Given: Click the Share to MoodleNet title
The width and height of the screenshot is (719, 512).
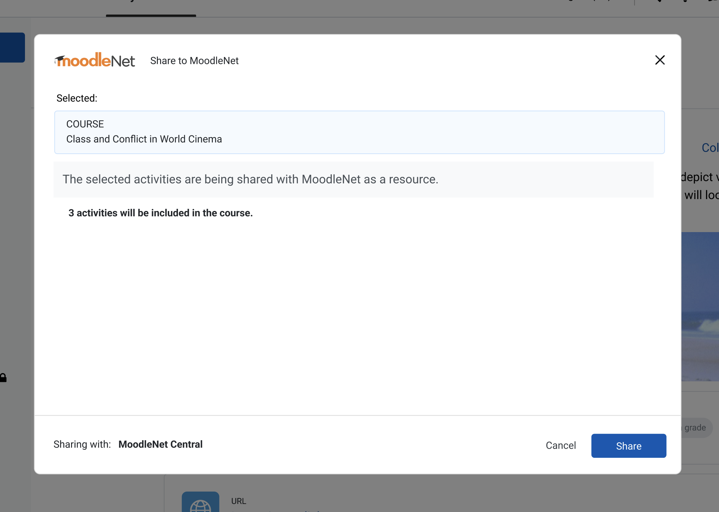Looking at the screenshot, I should 194,60.
